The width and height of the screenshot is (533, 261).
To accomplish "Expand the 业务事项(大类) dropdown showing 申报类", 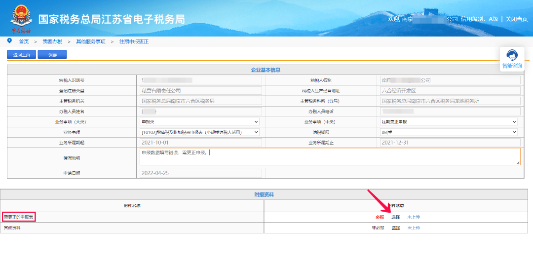I will click(x=200, y=122).
